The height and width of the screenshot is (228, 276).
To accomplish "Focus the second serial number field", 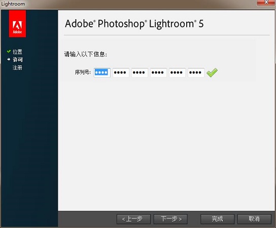I will (121, 72).
